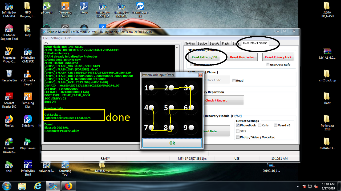Select UserData / Forensic tab
The image size is (341, 191).
pos(255,43)
